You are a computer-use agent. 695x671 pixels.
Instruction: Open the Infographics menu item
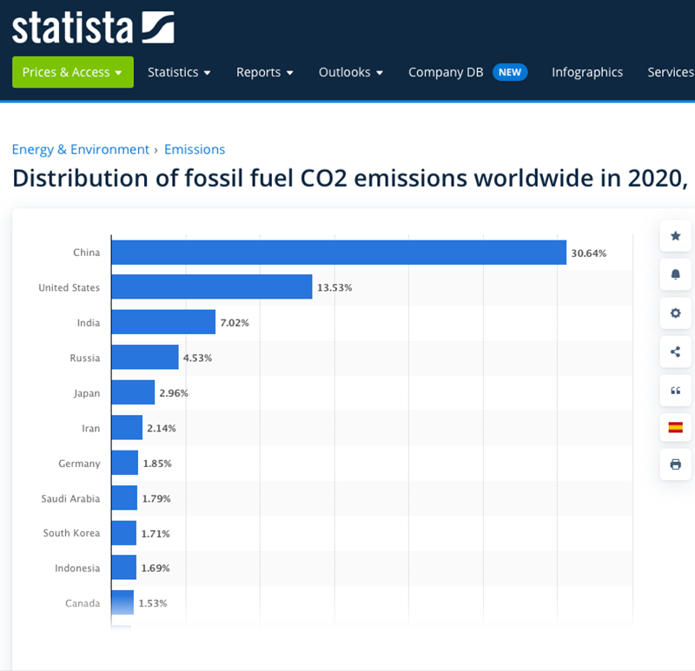pos(587,72)
